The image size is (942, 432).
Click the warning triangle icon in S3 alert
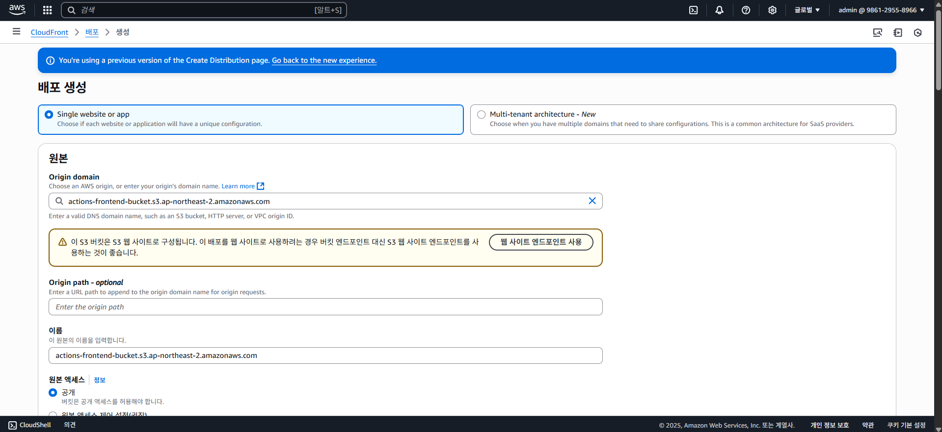62,242
